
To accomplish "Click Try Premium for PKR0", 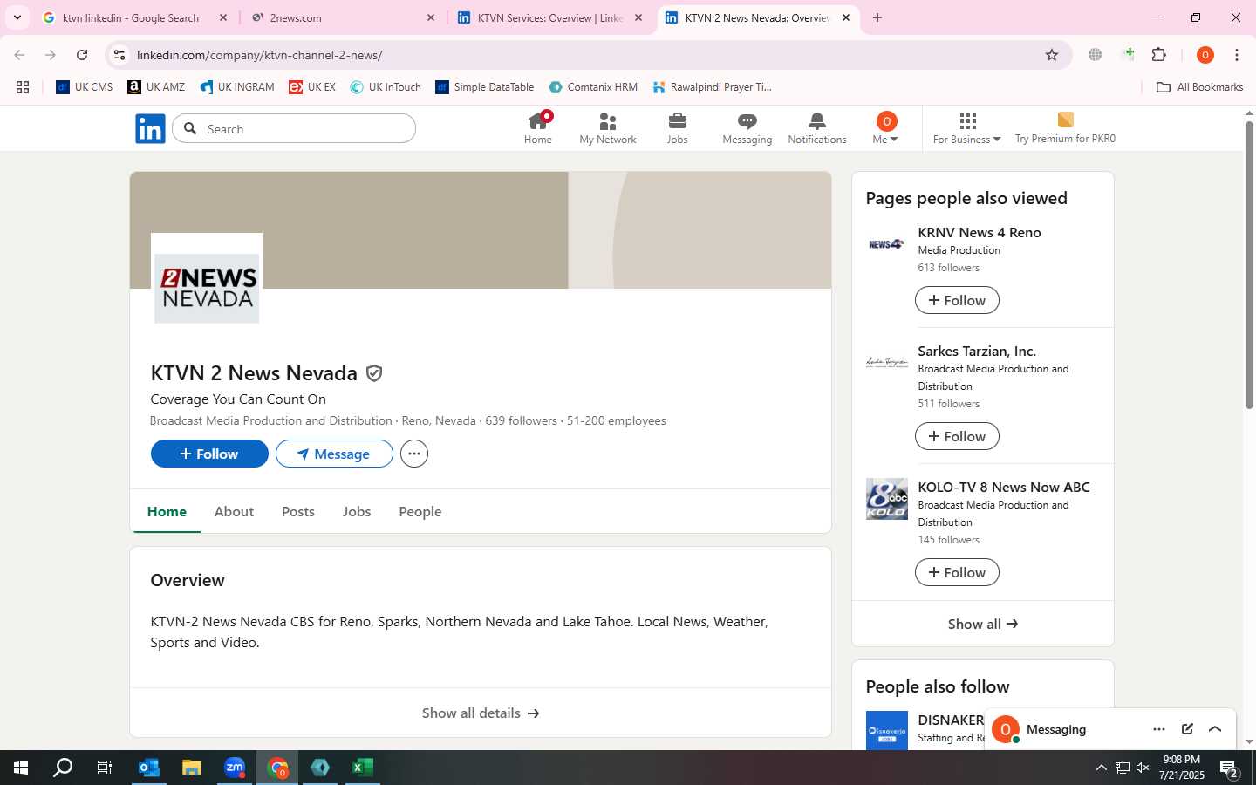I will (1065, 128).
